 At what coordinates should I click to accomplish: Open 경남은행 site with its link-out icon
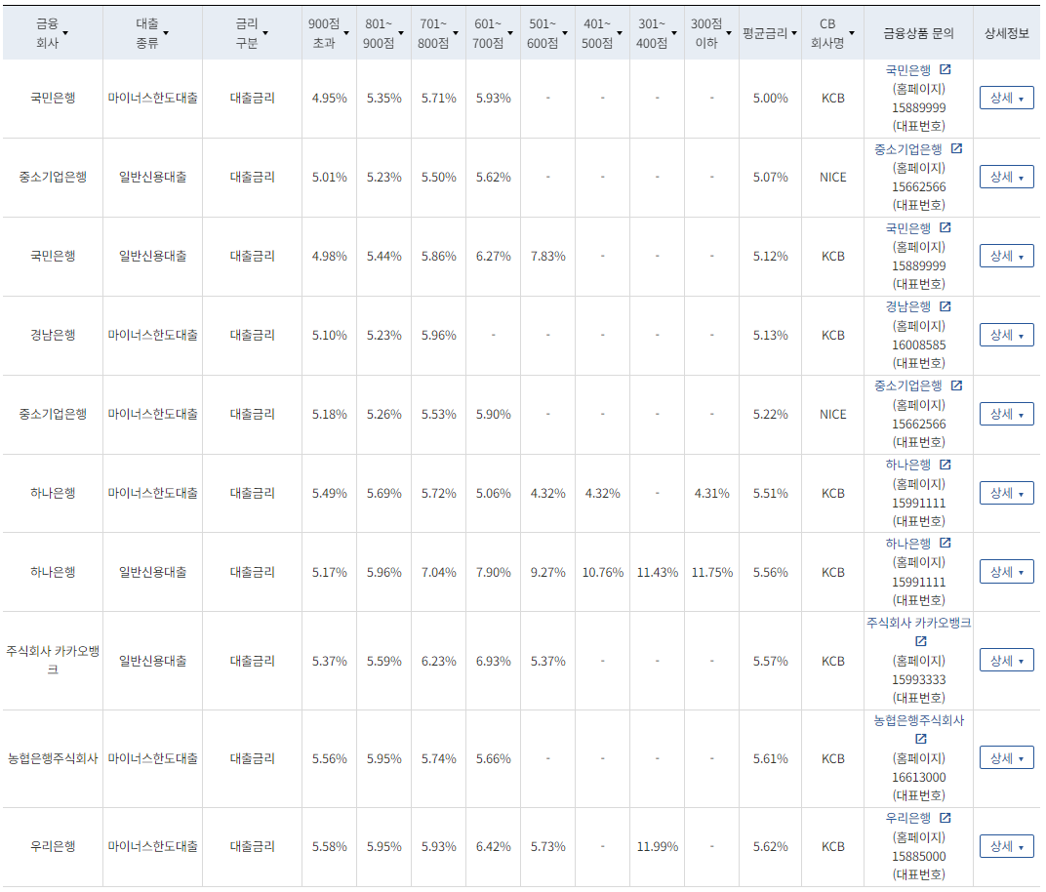[x=943, y=305]
